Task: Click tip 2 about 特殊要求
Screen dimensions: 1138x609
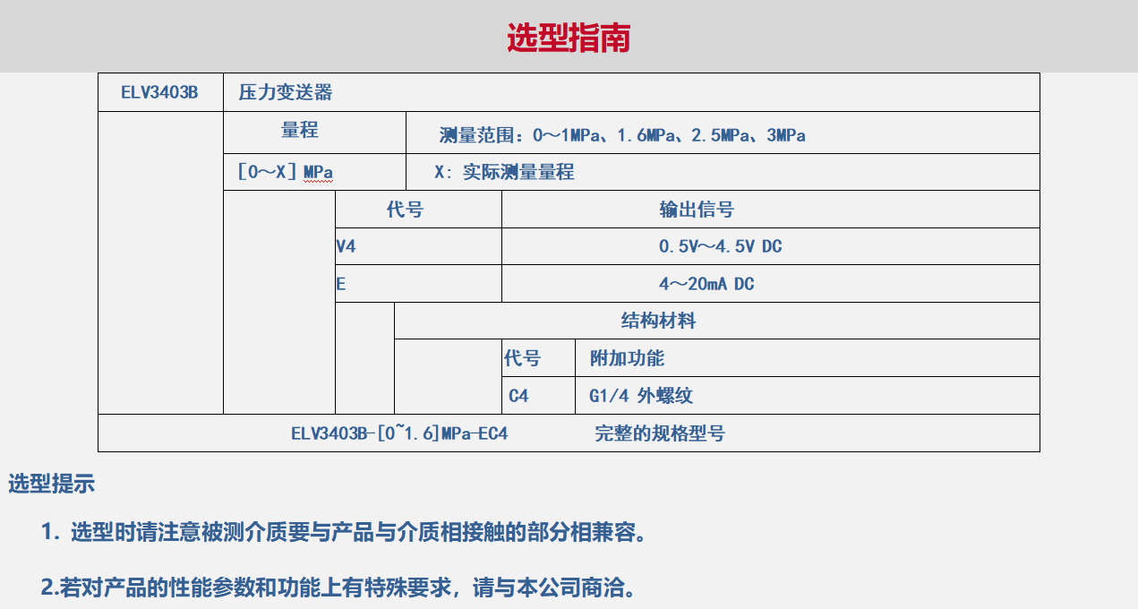Action: [x=342, y=588]
